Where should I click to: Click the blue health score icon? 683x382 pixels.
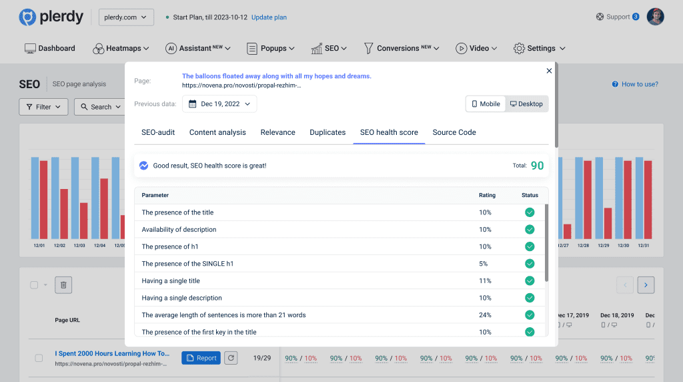pos(144,165)
